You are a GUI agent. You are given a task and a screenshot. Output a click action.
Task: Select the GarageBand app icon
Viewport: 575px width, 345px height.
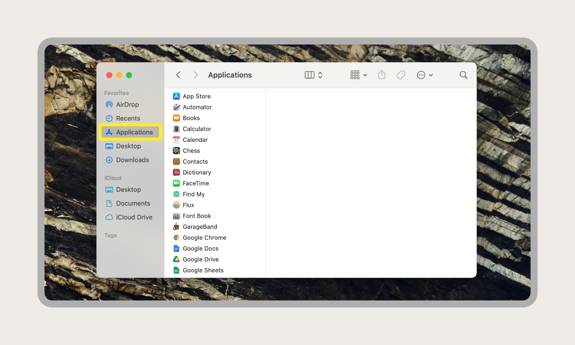click(176, 227)
